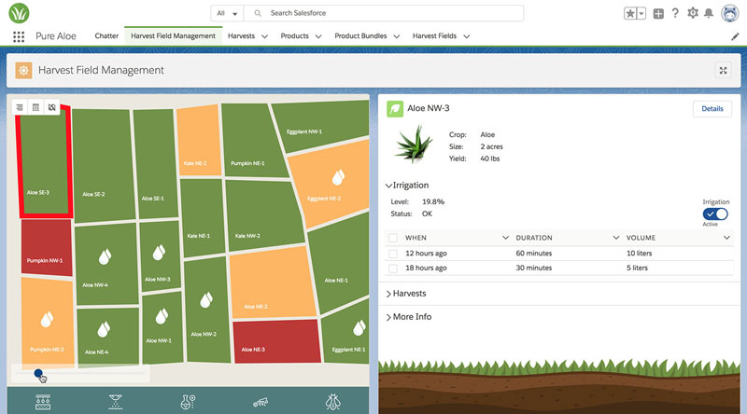This screenshot has height=414, width=747.
Task: Select the red Aloe NE-3 field
Action: click(x=276, y=341)
